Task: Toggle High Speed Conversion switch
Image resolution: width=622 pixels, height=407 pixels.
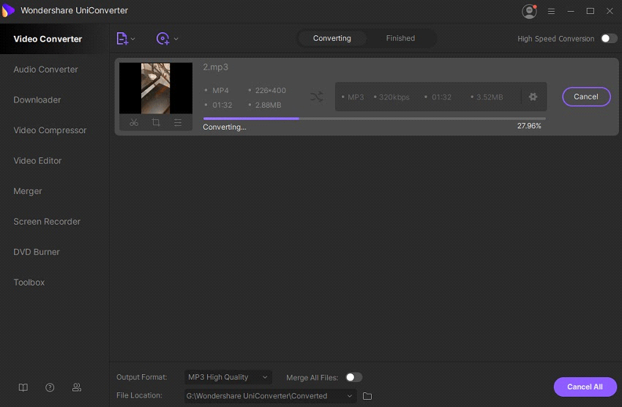Action: pos(609,39)
